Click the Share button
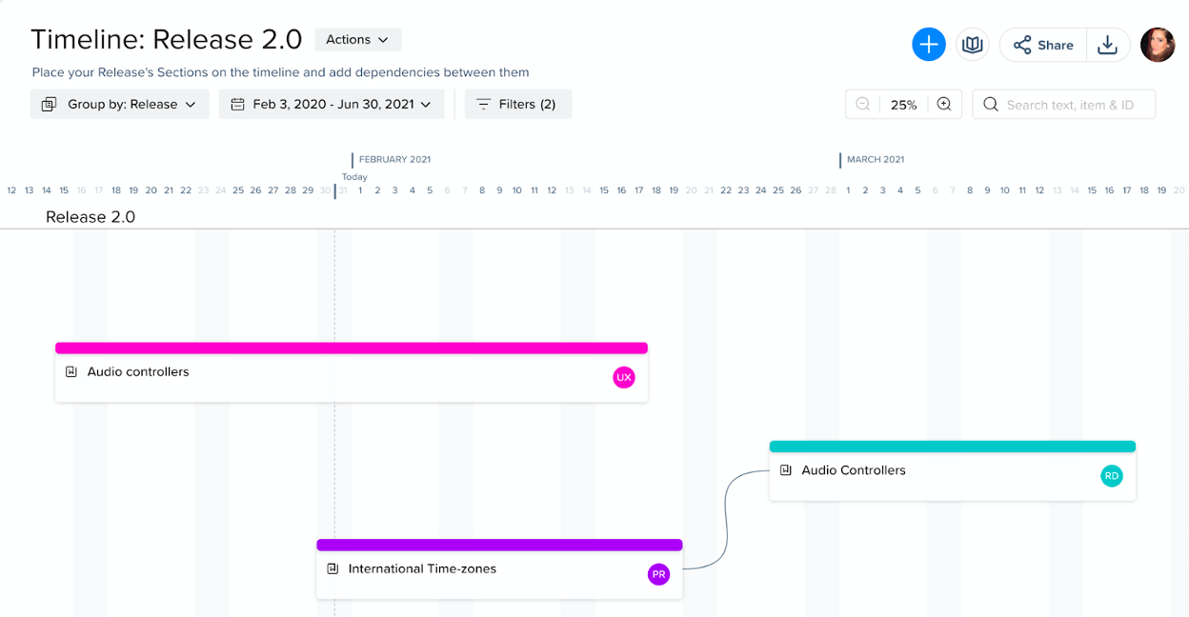 click(1043, 45)
